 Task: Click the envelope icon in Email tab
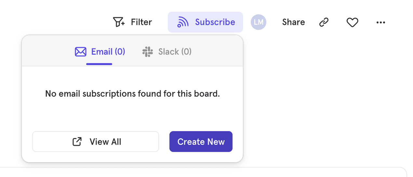point(80,51)
